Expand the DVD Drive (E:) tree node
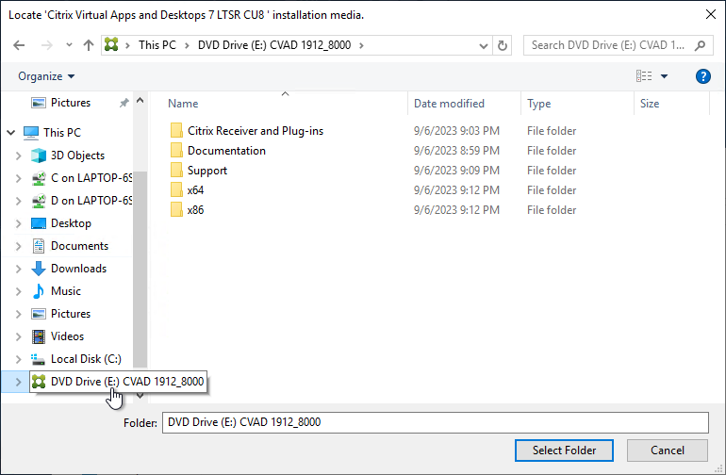 click(19, 383)
